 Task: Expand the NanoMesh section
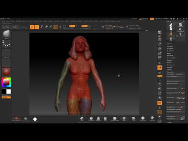point(170,51)
